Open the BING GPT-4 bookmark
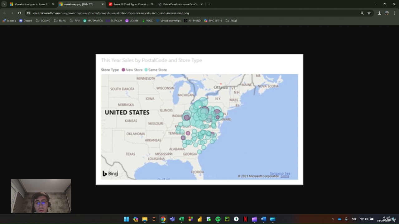 click(213, 21)
